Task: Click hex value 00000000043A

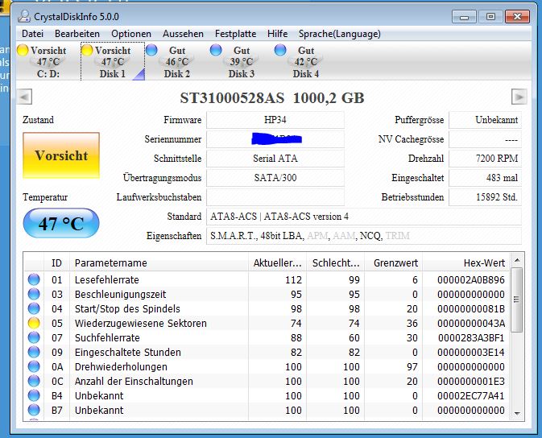Action: 471,323
